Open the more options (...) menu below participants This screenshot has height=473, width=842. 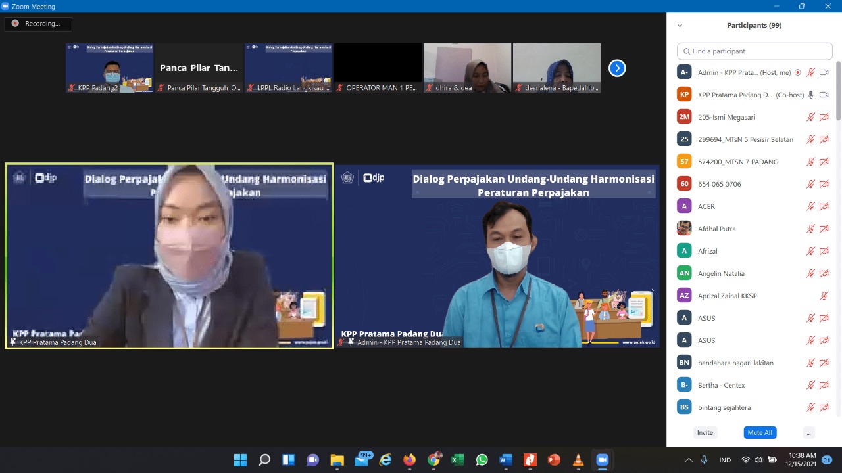point(808,432)
